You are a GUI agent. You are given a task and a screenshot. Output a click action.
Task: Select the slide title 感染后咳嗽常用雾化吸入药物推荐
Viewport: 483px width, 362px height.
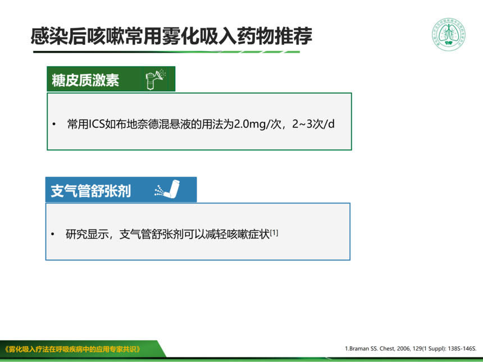pyautogui.click(x=171, y=36)
